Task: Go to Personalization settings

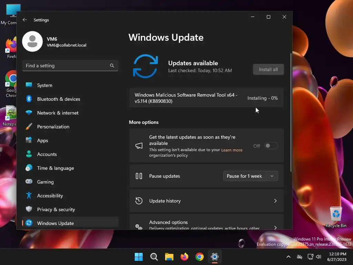Action: [70, 127]
